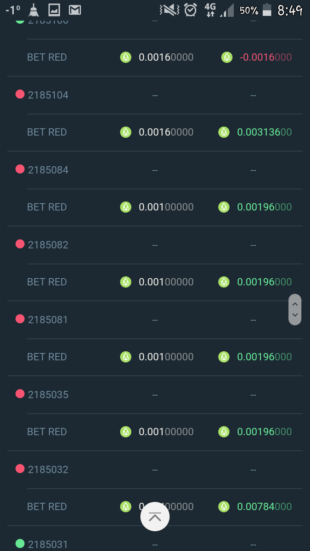Image resolution: width=310 pixels, height=551 pixels.
Task: Tap the broom cleaner icon in status bar
Action: [x=34, y=10]
